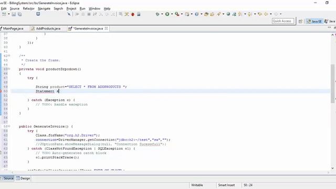The height and width of the screenshot is (189, 336).
Task: Open the Run menu
Action: pos(82,8)
